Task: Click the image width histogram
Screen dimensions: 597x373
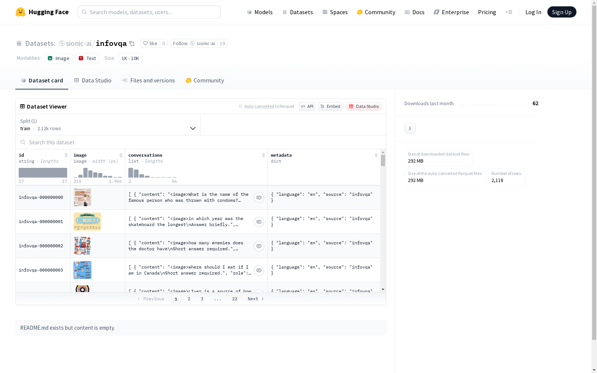Action: pyautogui.click(x=98, y=173)
